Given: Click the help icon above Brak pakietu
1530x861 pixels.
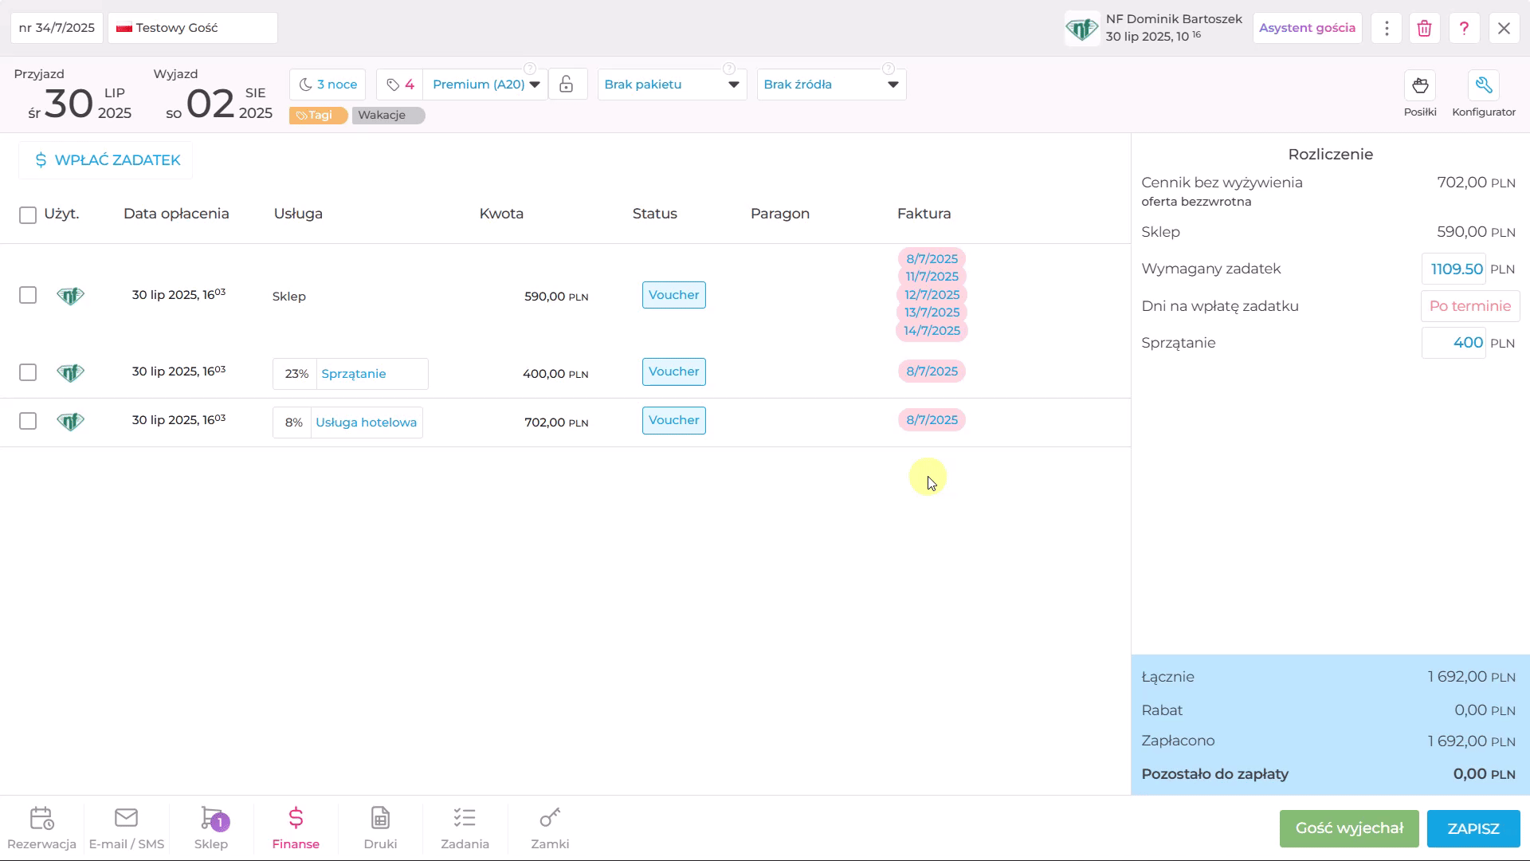Looking at the screenshot, I should coord(728,69).
